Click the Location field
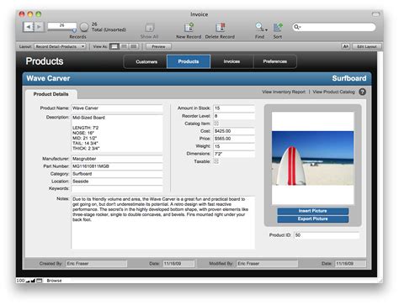The height and width of the screenshot is (305, 399). point(117,181)
